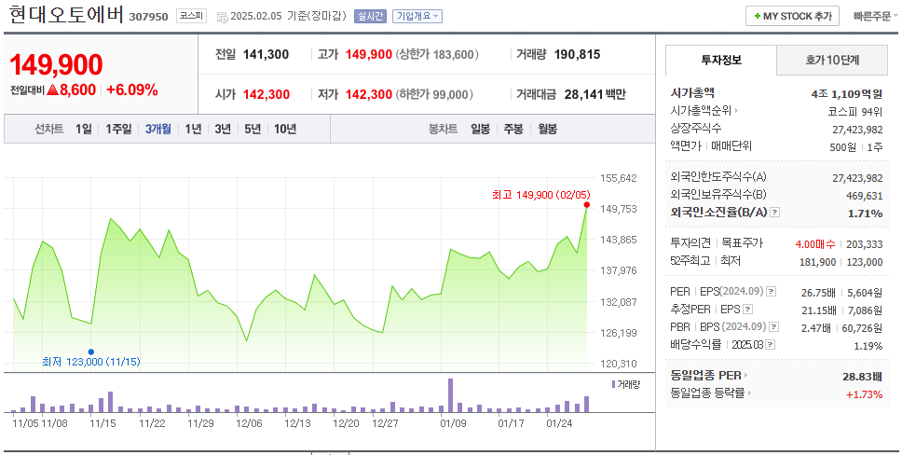Select the 3년 line chart range

tap(223, 129)
